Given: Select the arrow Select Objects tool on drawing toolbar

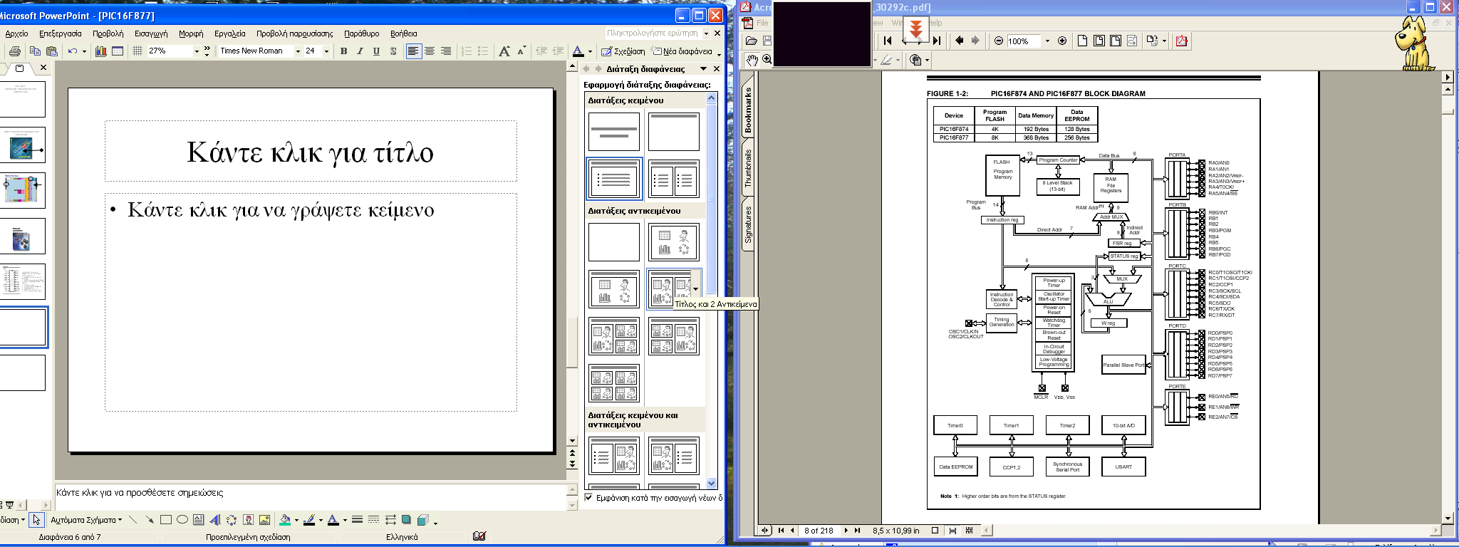Looking at the screenshot, I should (x=37, y=520).
